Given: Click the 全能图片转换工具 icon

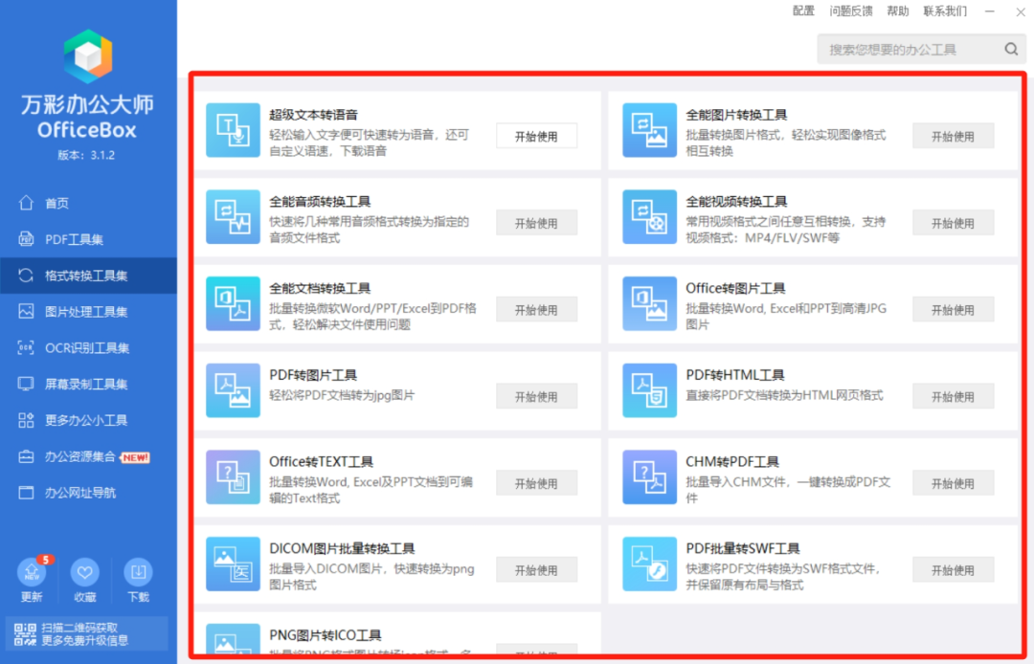Looking at the screenshot, I should [x=650, y=130].
